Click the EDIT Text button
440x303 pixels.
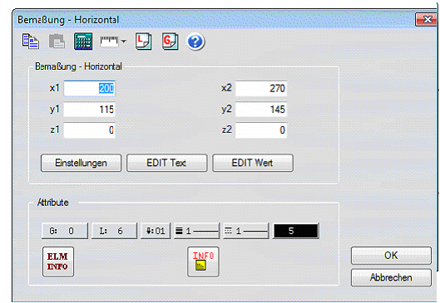click(166, 163)
